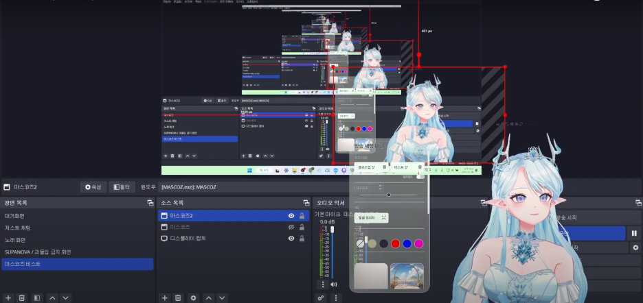Viewport: 643px width, 303px height.
Task: Adjust the horizontal slider in large MASCOZ panel
Action: 389,195
